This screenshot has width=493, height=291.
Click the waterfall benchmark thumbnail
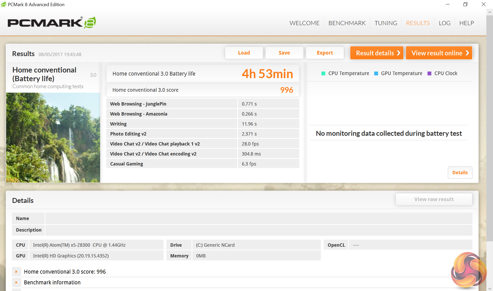coord(53,138)
